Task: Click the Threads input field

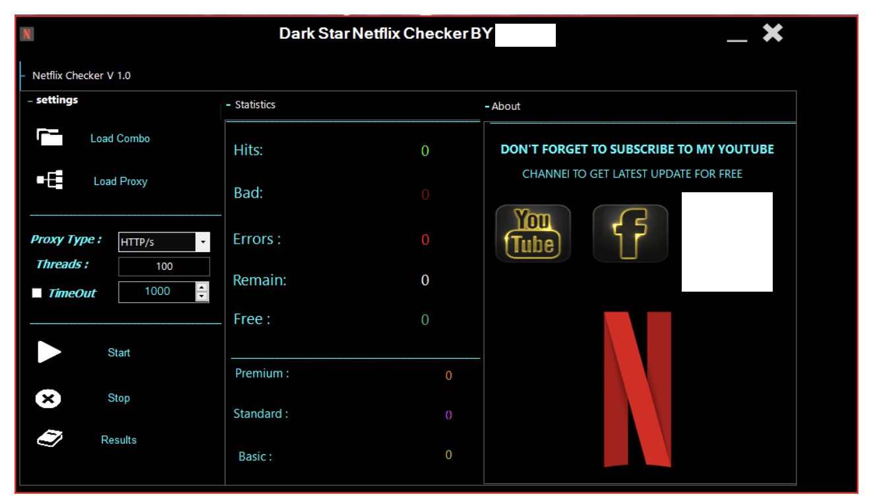Action: (x=164, y=266)
